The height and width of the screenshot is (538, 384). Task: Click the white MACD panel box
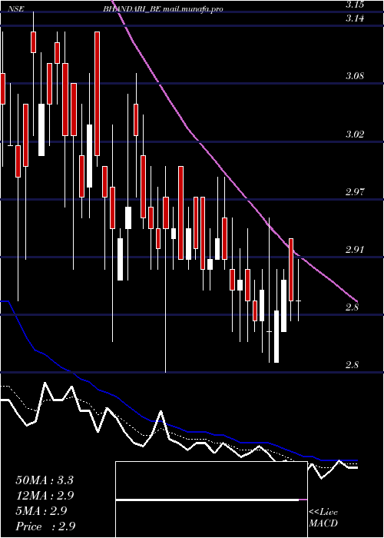[x=211, y=500]
